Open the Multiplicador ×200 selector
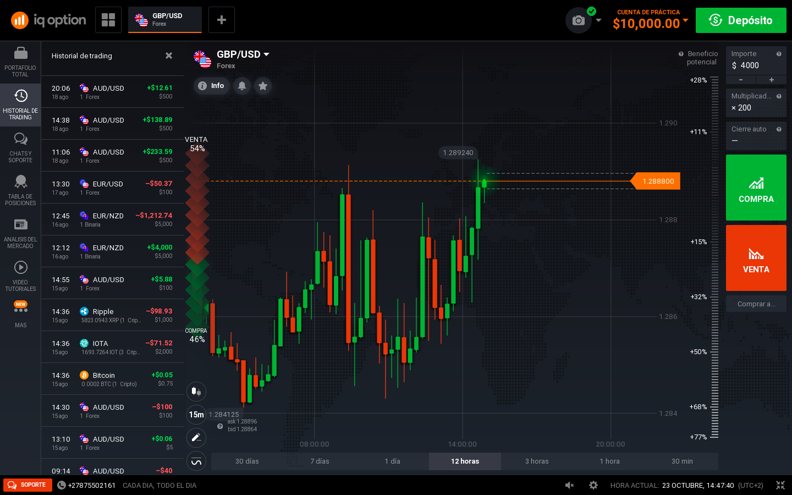 [x=756, y=103]
